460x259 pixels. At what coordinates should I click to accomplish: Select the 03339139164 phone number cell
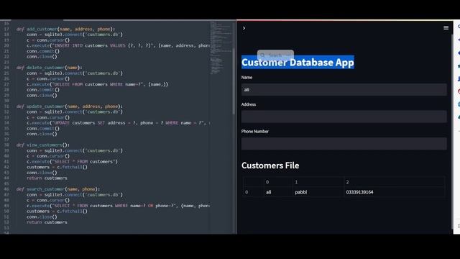394,192
